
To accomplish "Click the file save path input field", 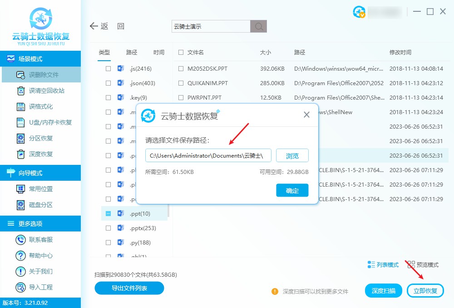I will [208, 155].
